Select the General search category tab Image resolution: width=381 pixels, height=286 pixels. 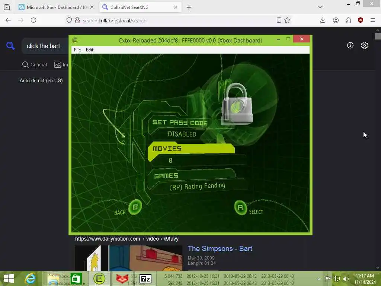(x=35, y=65)
